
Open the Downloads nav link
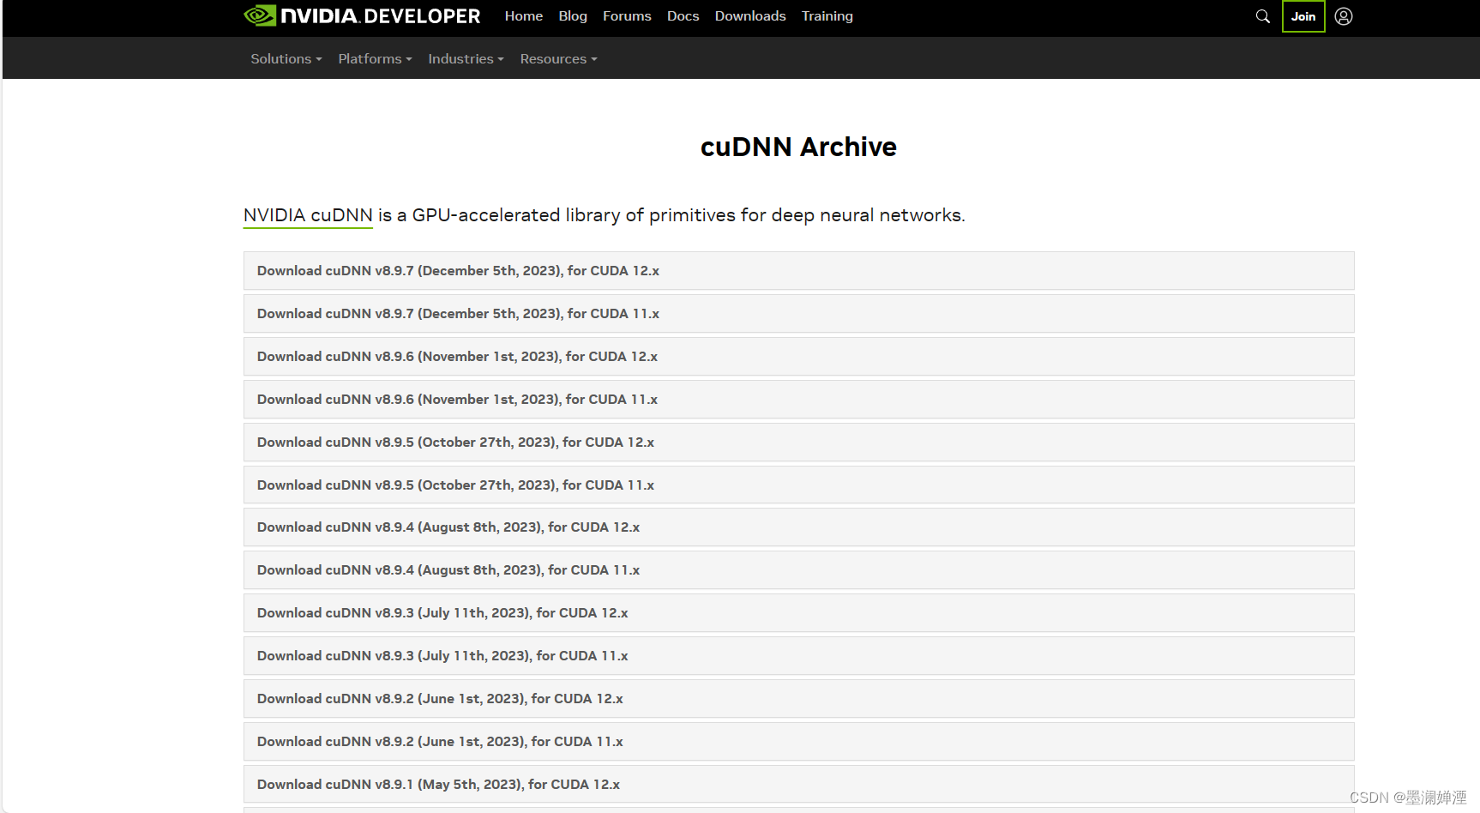[x=750, y=16]
